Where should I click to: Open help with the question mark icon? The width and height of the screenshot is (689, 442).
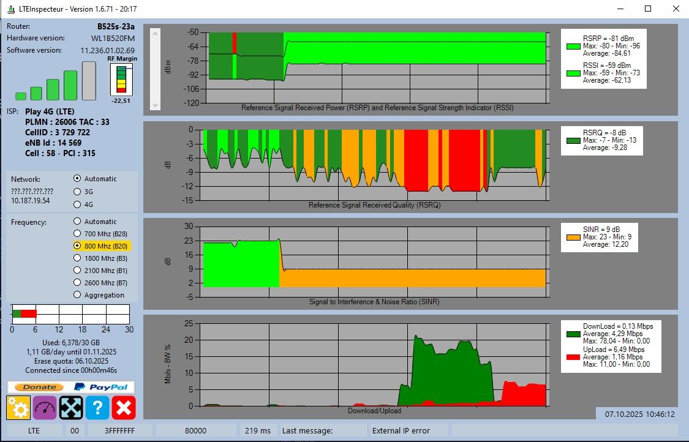click(97, 407)
